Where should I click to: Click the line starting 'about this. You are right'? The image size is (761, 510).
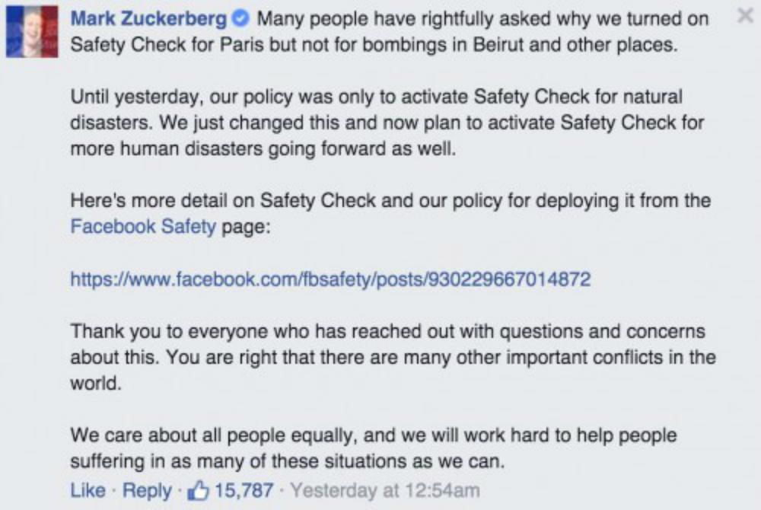pos(393,358)
